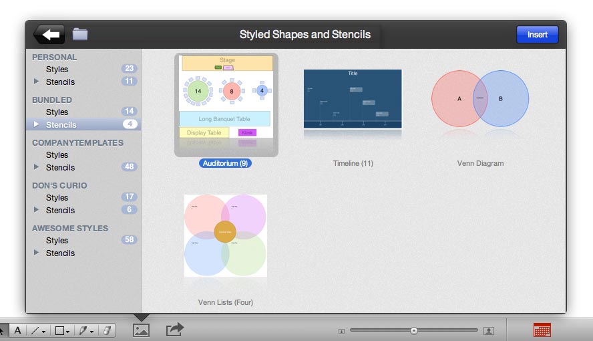Expand COMPANYTEMPLATES Stencils disclosure triangle
Screen dimensions: 593x341
[36, 167]
